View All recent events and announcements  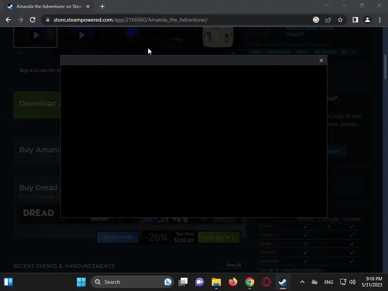(x=233, y=265)
